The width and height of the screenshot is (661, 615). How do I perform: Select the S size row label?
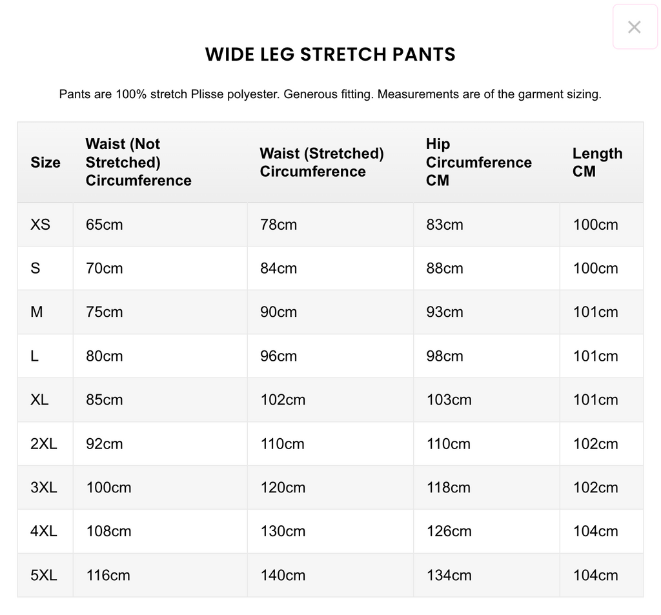pos(36,268)
